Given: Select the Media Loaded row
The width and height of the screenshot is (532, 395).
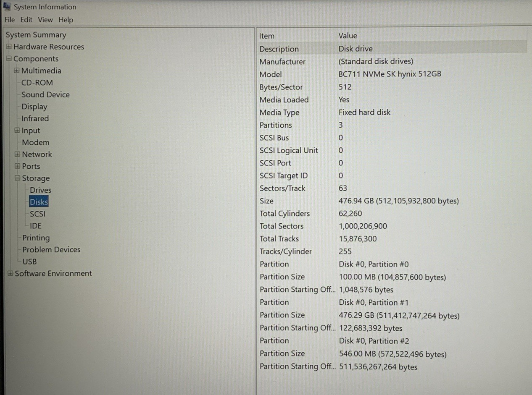Looking at the screenshot, I should [x=392, y=99].
